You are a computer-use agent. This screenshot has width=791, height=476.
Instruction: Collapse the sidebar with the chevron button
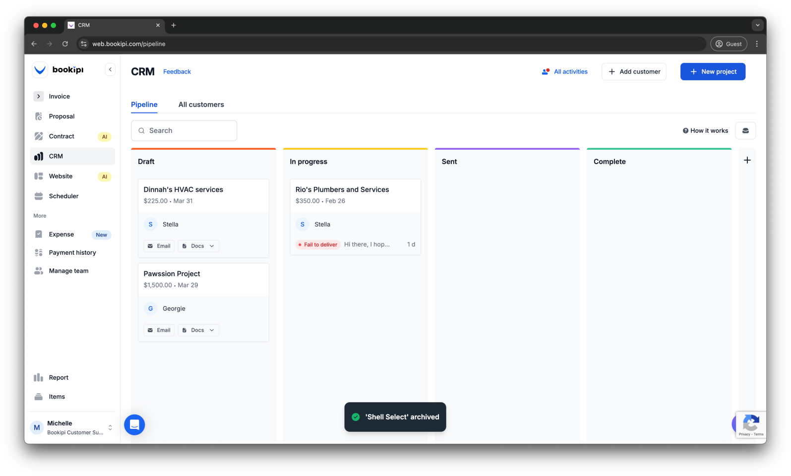[x=110, y=70]
